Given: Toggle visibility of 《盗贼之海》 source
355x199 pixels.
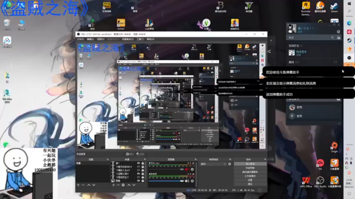Looking at the screenshot, I should [138, 174].
